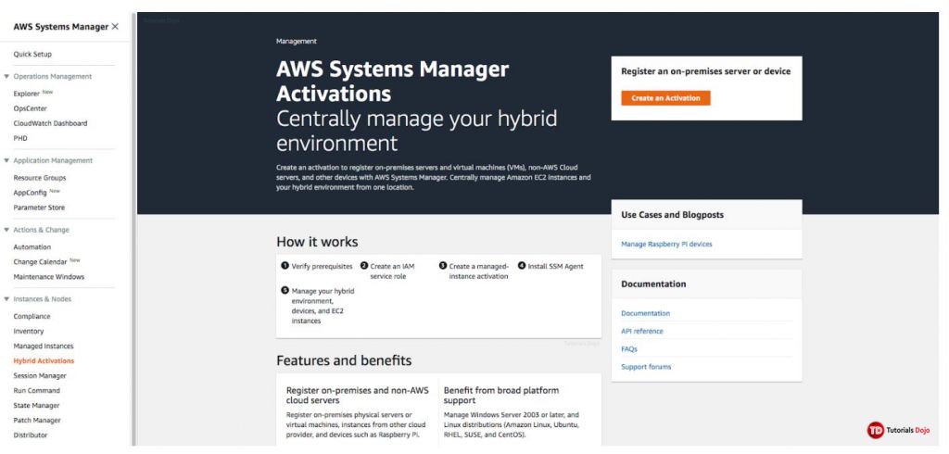The height and width of the screenshot is (454, 949).
Task: Click the Features and benefits heading
Action: click(x=344, y=360)
